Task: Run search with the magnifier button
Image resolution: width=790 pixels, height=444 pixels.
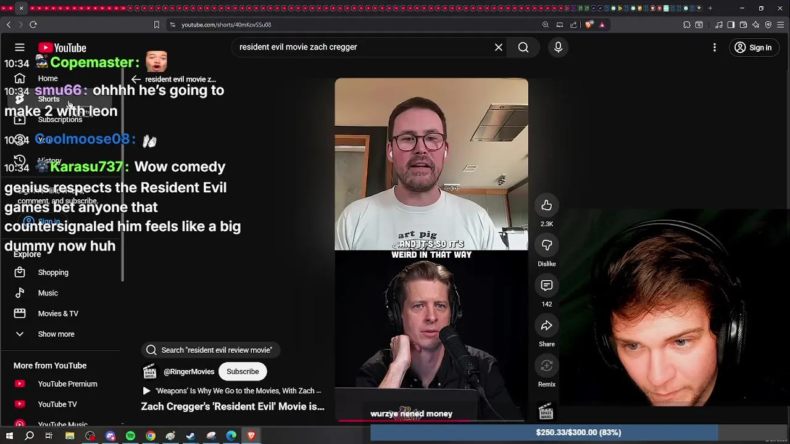Action: 523,47
